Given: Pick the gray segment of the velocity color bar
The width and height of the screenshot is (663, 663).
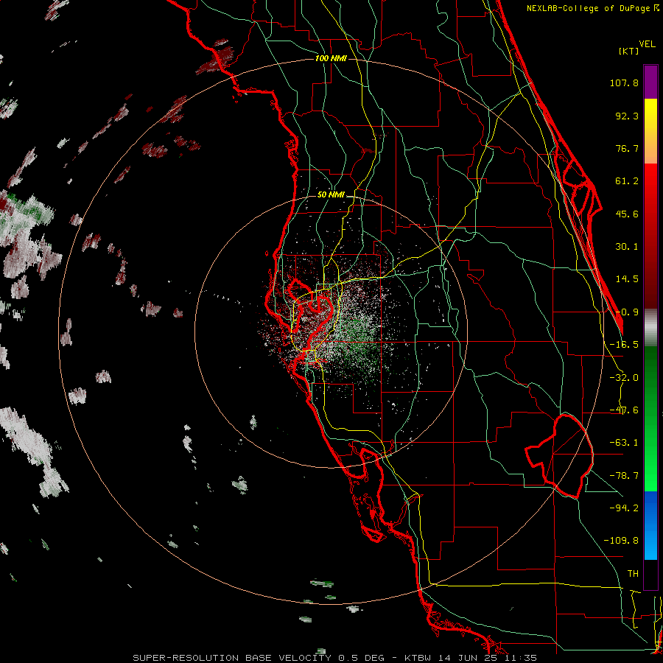Looking at the screenshot, I should point(650,328).
